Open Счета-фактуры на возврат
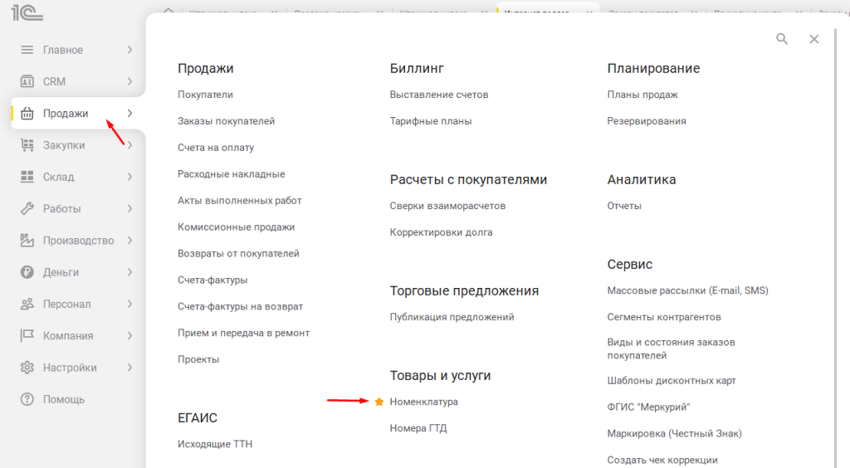The image size is (850, 468). pos(240,306)
